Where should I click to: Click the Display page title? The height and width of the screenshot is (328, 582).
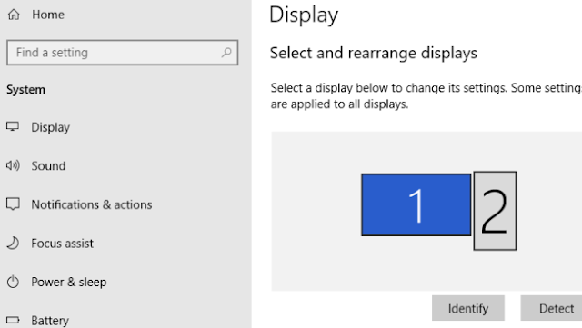pyautogui.click(x=304, y=15)
